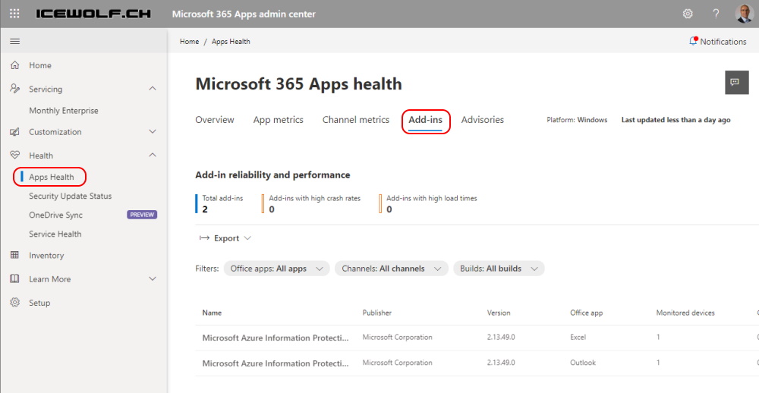
Task: Expand the Learn More section chevron
Action: coord(153,278)
